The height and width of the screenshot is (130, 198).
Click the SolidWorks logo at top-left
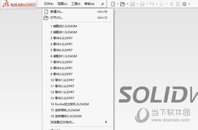pyautogui.click(x=19, y=4)
